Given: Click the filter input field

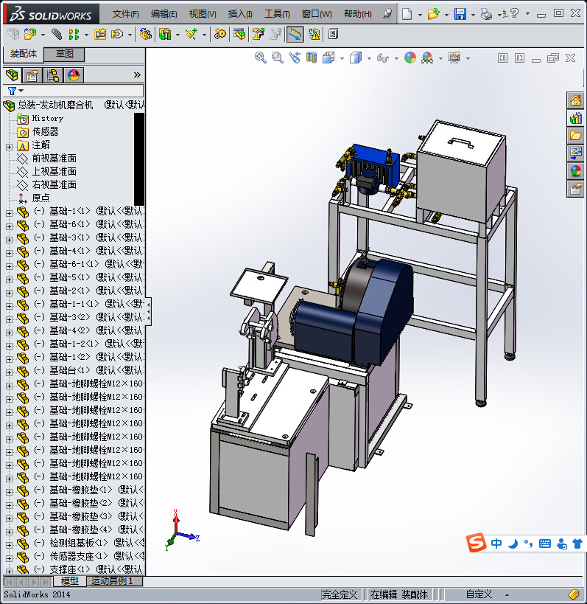Looking at the screenshot, I should point(83,91).
